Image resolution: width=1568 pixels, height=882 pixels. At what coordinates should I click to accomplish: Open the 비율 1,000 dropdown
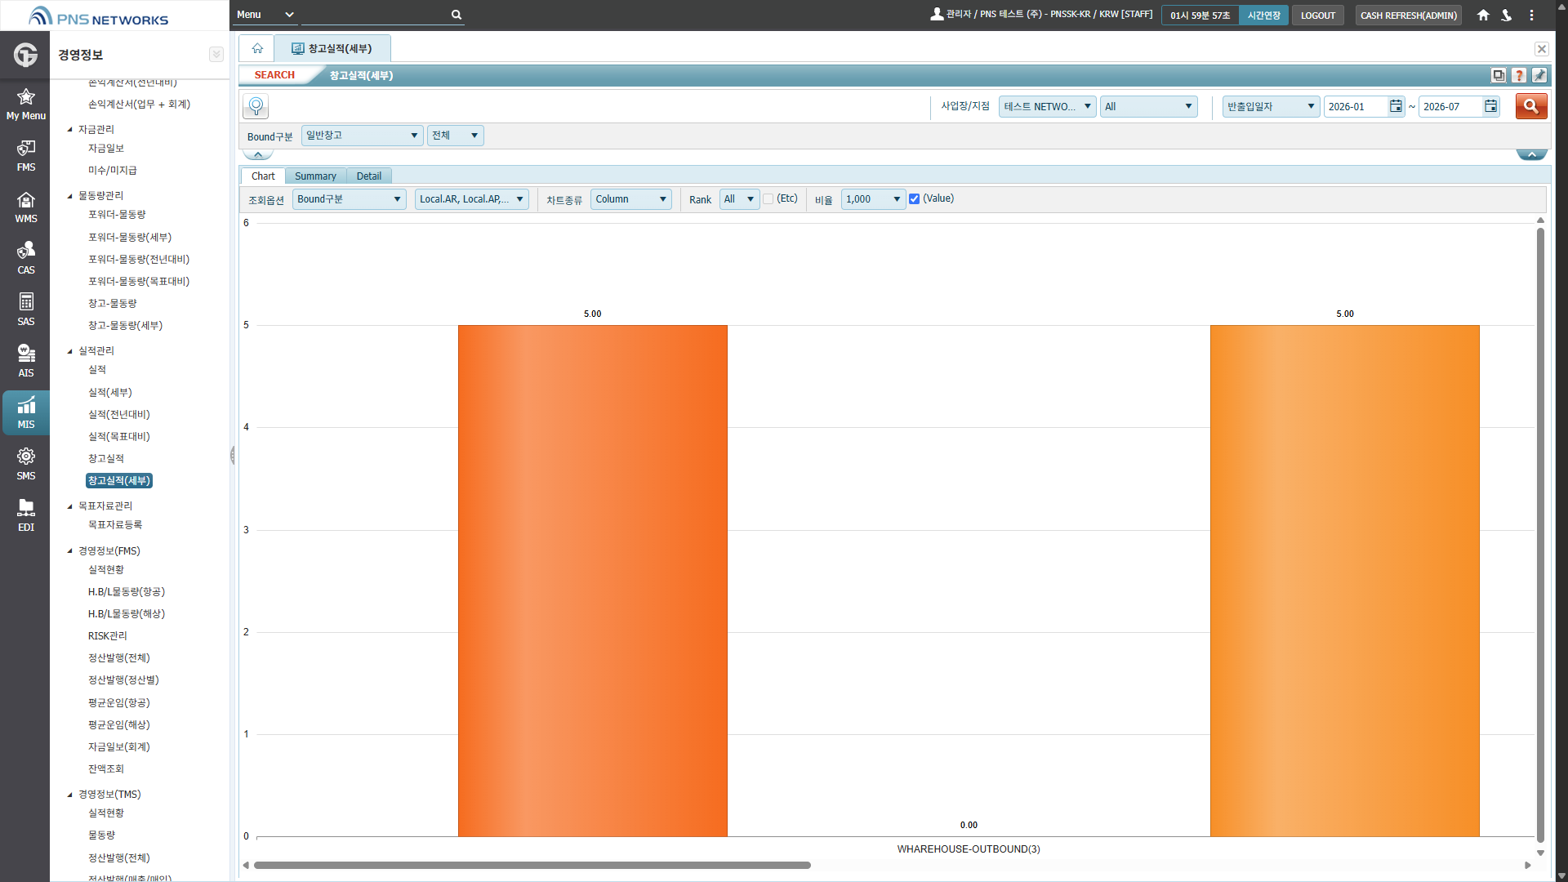[873, 199]
